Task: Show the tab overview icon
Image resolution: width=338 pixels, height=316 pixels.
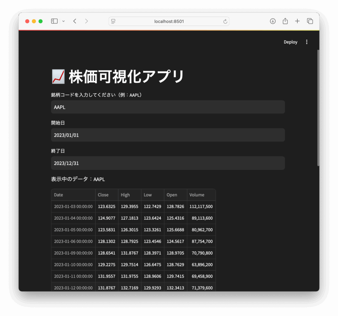Action: (x=310, y=21)
